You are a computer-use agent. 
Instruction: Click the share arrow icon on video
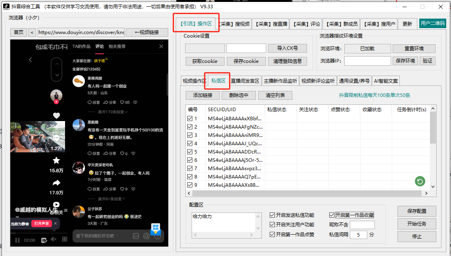click(56, 183)
